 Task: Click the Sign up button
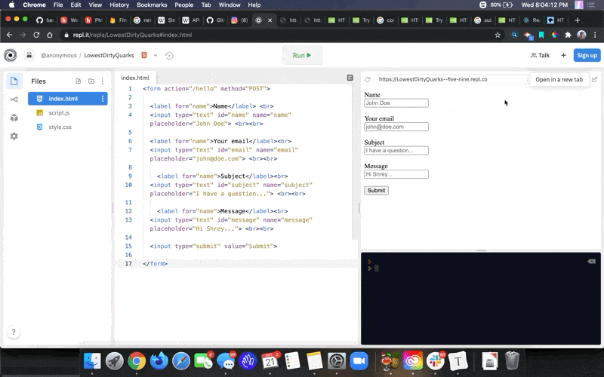pos(587,55)
